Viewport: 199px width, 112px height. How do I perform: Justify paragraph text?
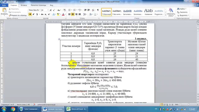80,14
